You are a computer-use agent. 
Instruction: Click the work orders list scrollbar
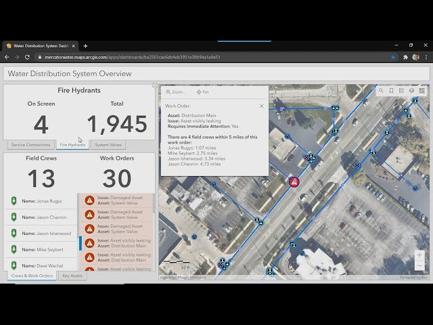coord(154,203)
